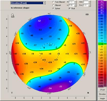The width and height of the screenshot is (107, 101).
Task: Click the +43 elevation value on the map
Action: [83, 43]
